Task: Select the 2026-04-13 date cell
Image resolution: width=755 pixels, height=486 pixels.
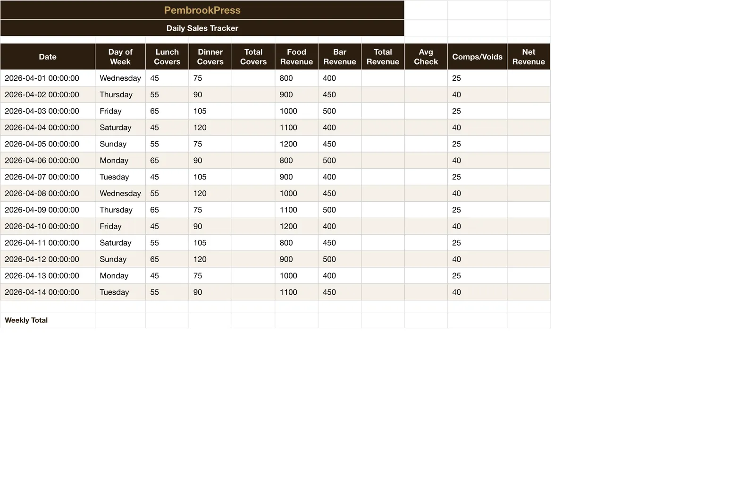Action: tap(48, 276)
